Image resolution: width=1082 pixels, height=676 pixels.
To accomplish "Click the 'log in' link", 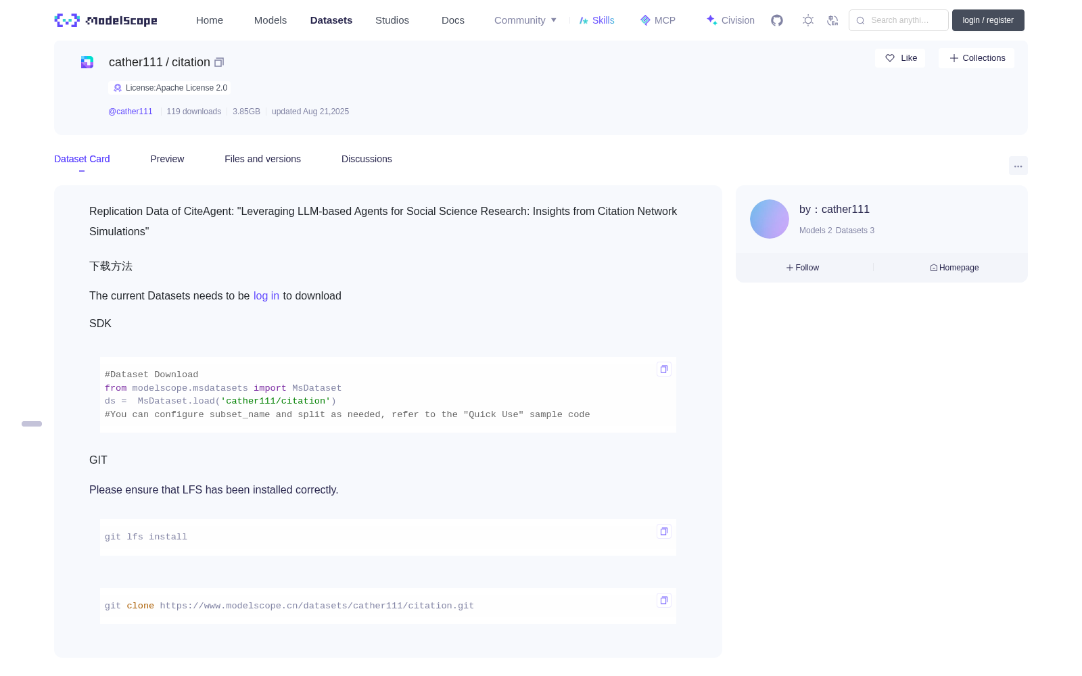I will (266, 295).
